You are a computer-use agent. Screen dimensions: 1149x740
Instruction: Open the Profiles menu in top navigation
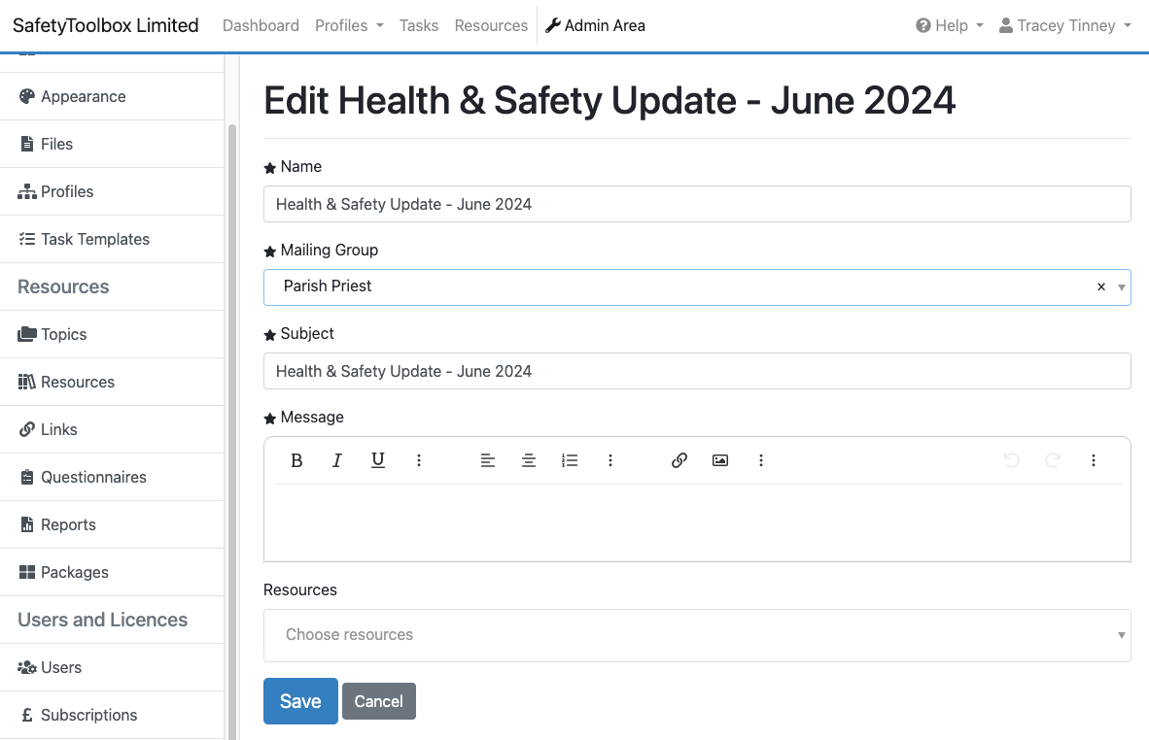coord(349,25)
